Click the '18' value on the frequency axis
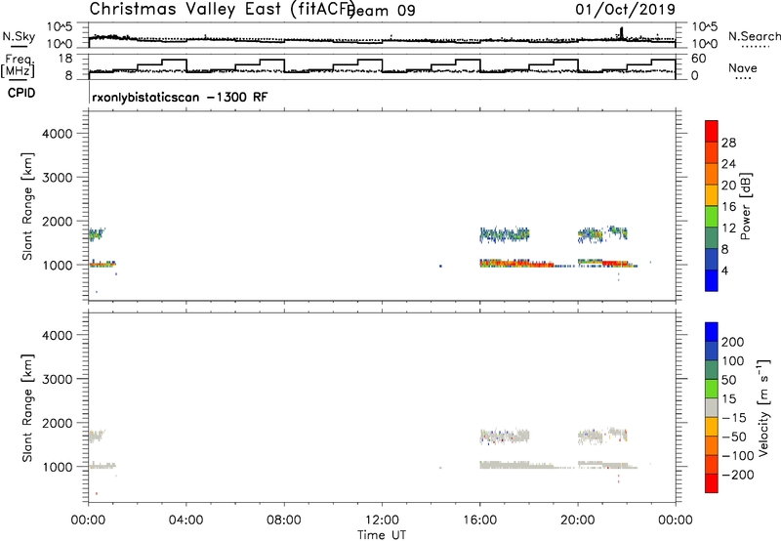The image size is (781, 541). click(x=66, y=59)
